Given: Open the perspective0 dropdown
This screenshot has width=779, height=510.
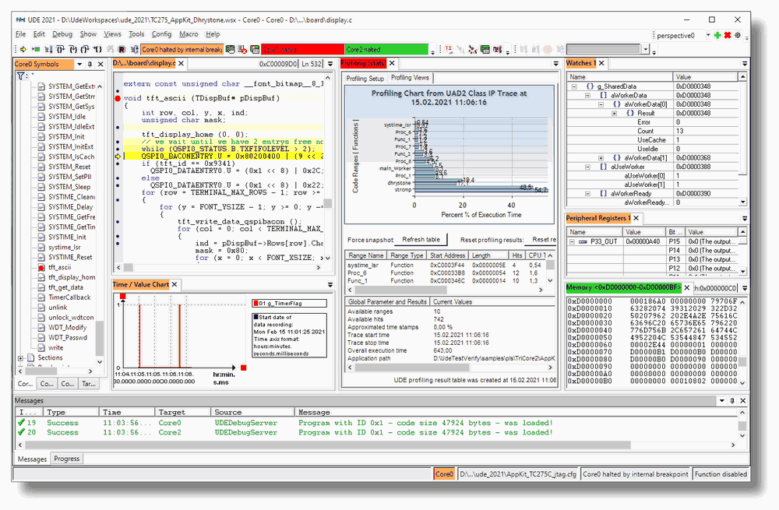Looking at the screenshot, I should click(x=708, y=35).
